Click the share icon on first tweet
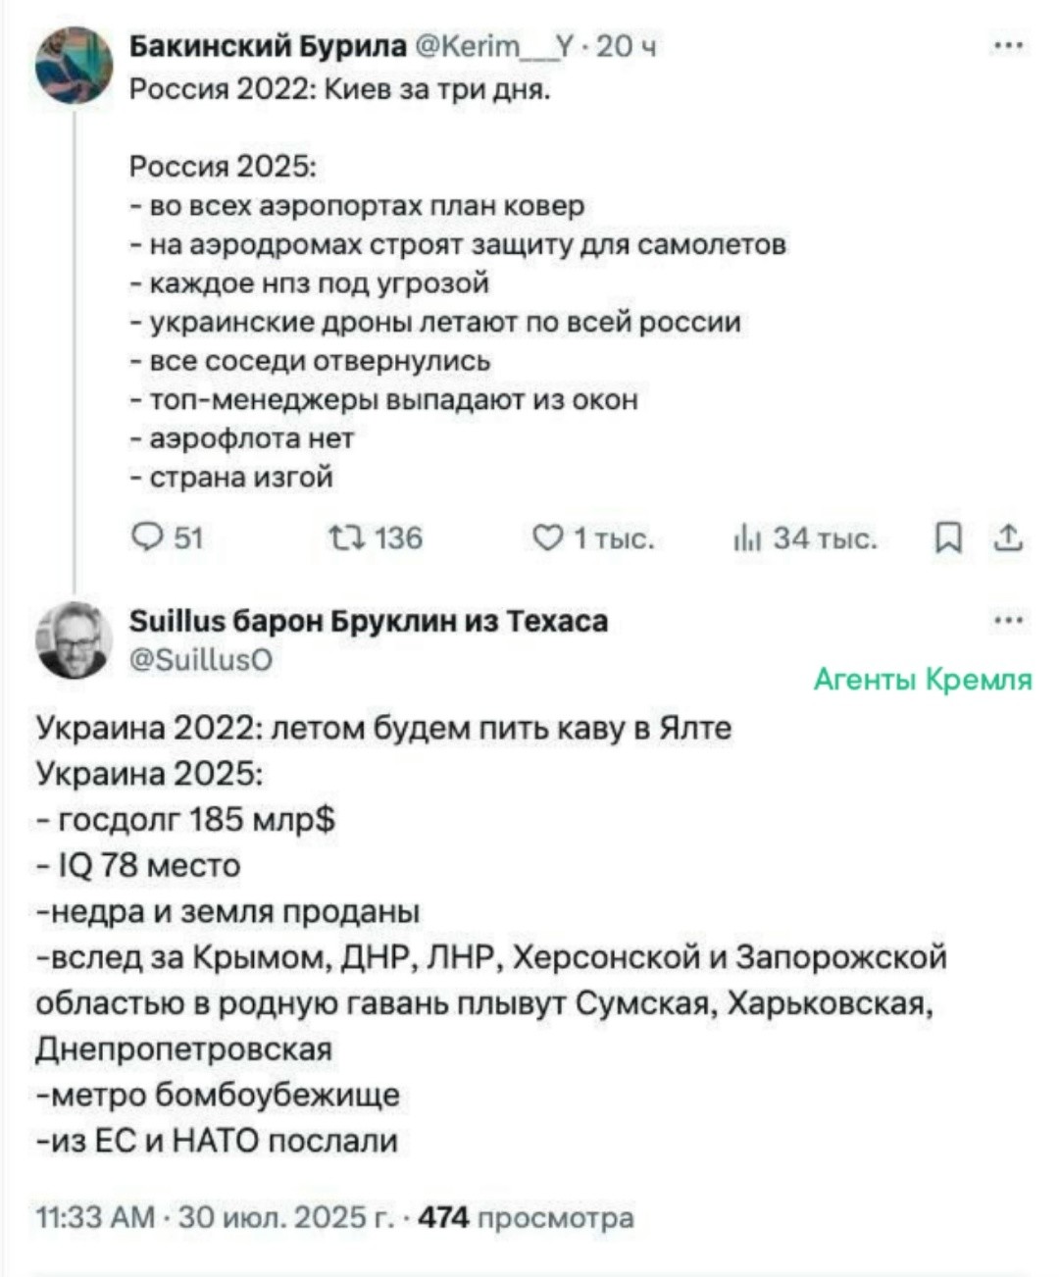Screen dimensions: 1059x1277 pos(1009,536)
